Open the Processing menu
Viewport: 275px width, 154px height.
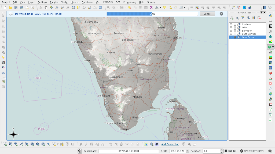click(x=130, y=2)
